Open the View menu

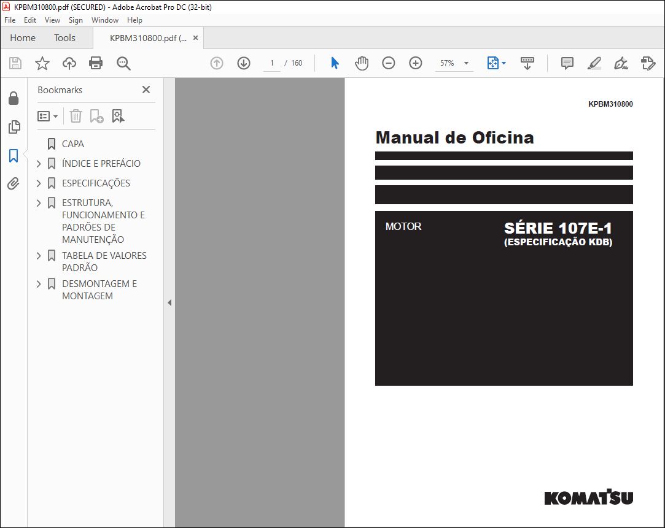click(x=52, y=20)
